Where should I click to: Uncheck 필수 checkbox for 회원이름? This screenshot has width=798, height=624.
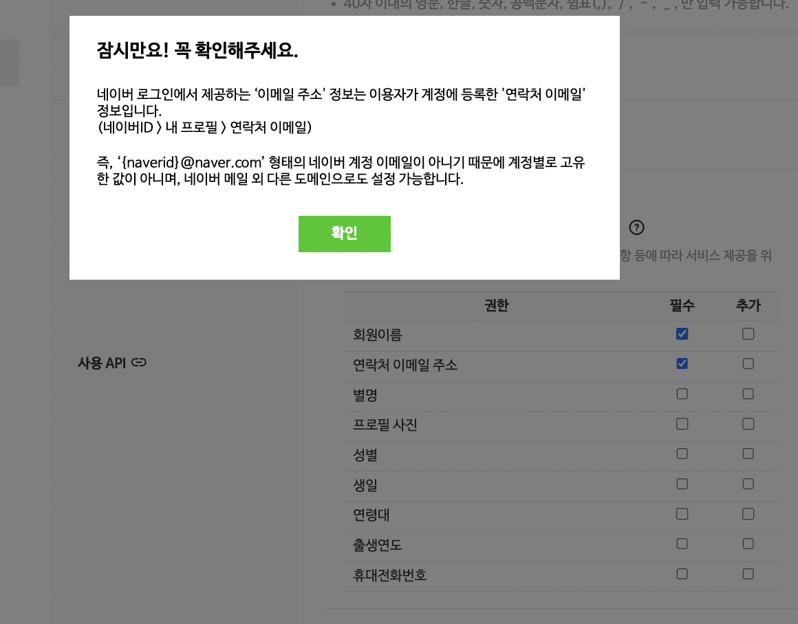pos(682,333)
